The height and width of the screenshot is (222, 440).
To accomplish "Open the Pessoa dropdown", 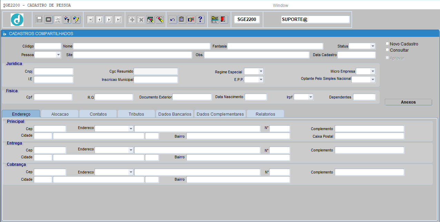I will (58, 55).
